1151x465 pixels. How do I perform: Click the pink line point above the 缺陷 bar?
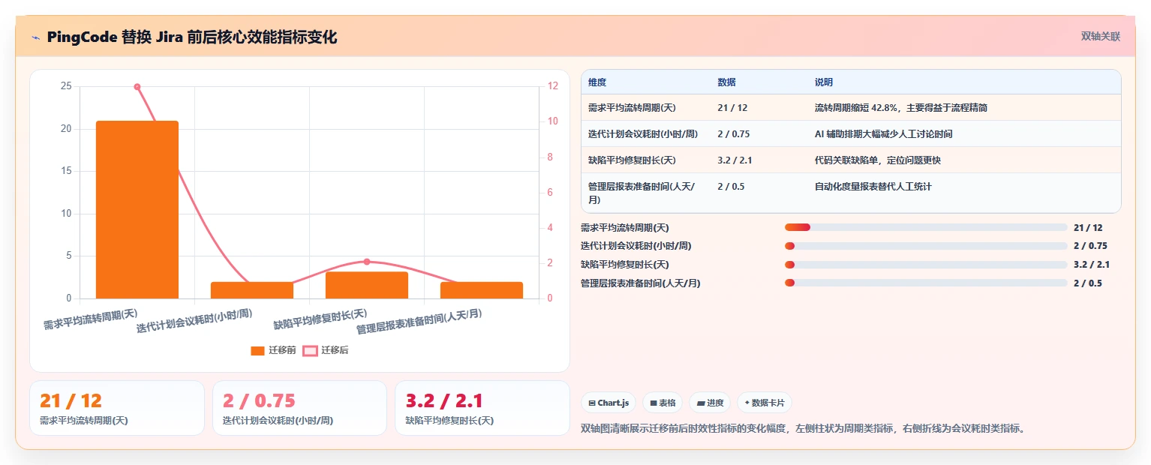[367, 262]
